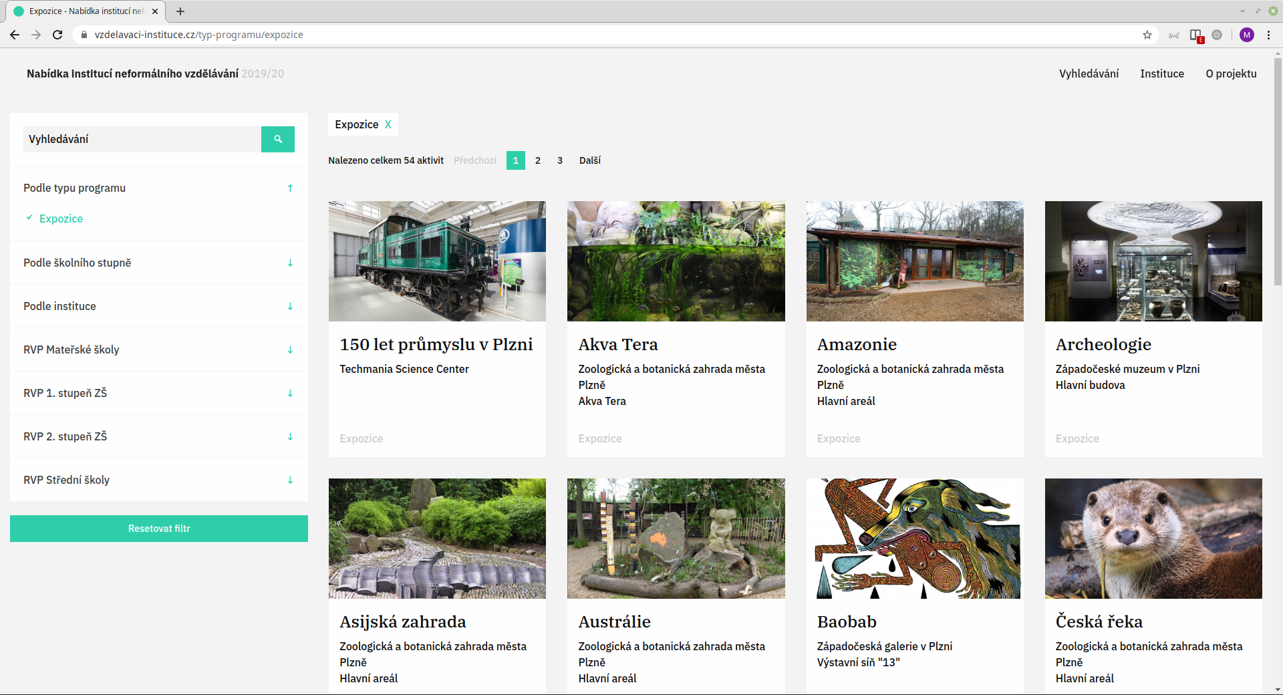Open the Chrome three-dot menu
The width and height of the screenshot is (1283, 695).
(x=1268, y=35)
